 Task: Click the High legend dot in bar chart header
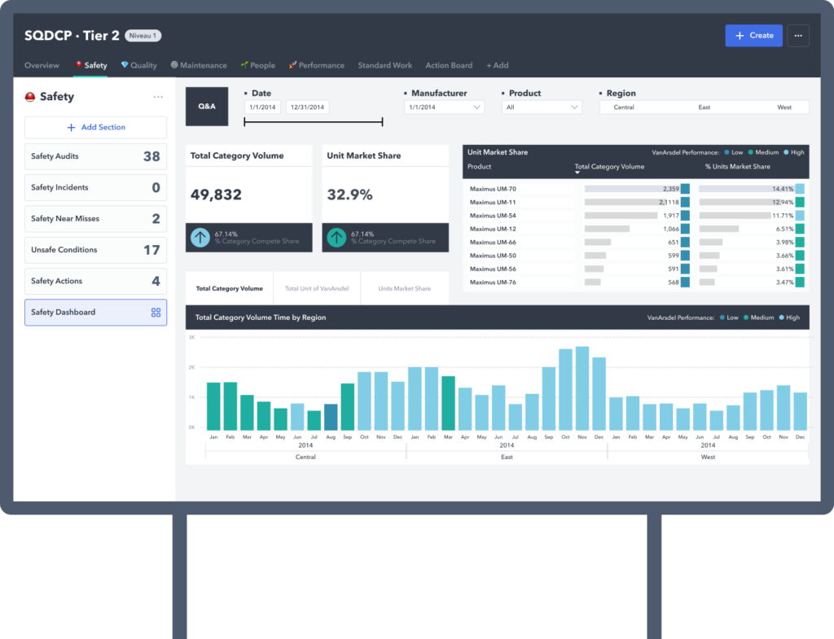click(781, 318)
